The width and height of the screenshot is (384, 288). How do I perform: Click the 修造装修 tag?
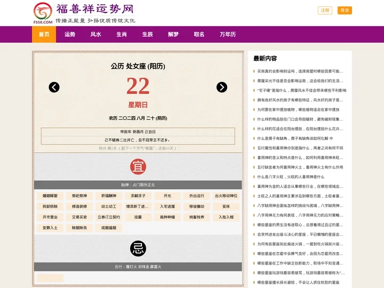[x=79, y=206]
